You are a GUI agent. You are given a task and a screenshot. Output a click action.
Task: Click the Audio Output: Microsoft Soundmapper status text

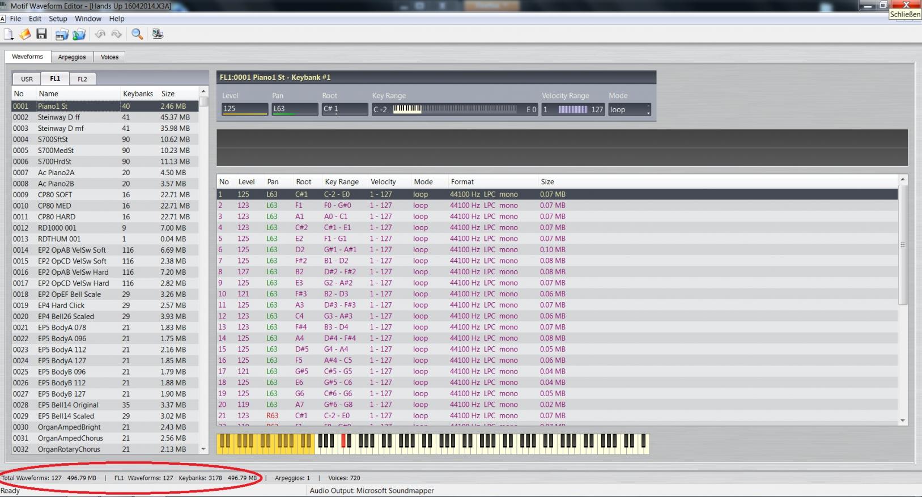372,491
